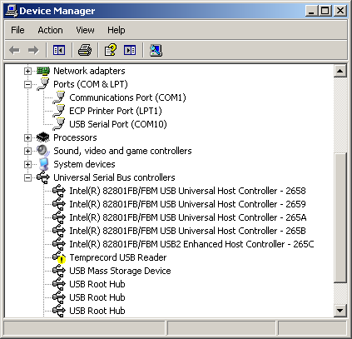Click the Sound controllers speaker icon
Viewport: 352px width, 339px height.
coord(43,151)
